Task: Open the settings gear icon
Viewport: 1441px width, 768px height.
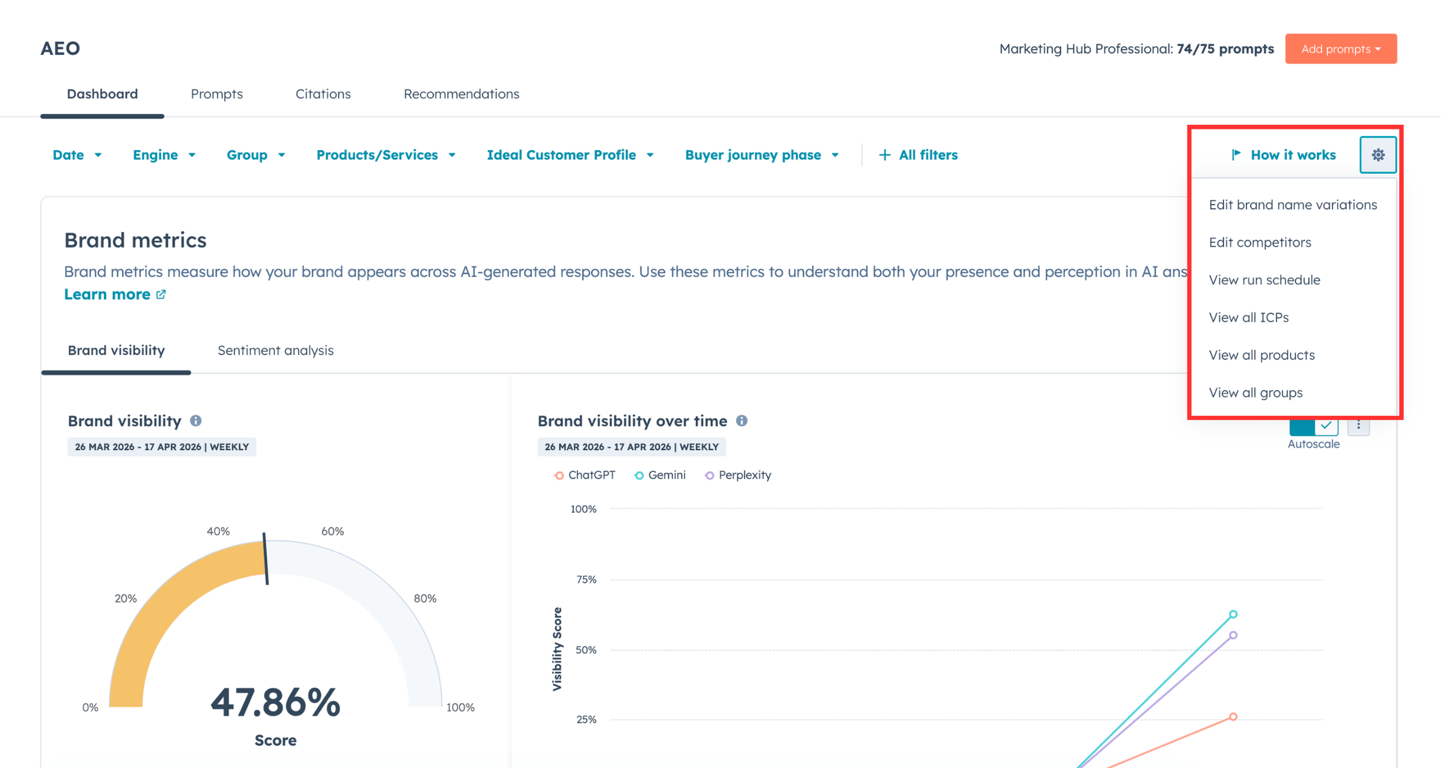Action: (1378, 154)
